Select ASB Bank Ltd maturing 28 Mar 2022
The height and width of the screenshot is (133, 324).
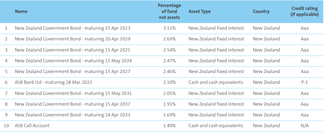tap(53, 82)
